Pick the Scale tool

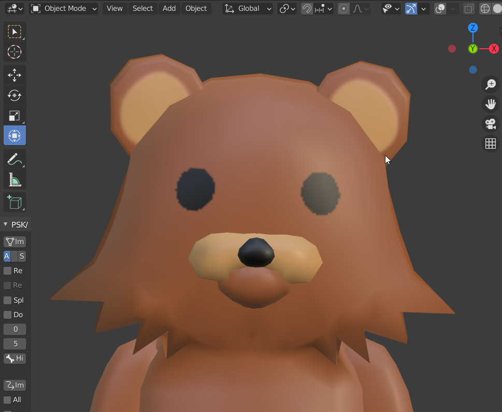(x=15, y=116)
